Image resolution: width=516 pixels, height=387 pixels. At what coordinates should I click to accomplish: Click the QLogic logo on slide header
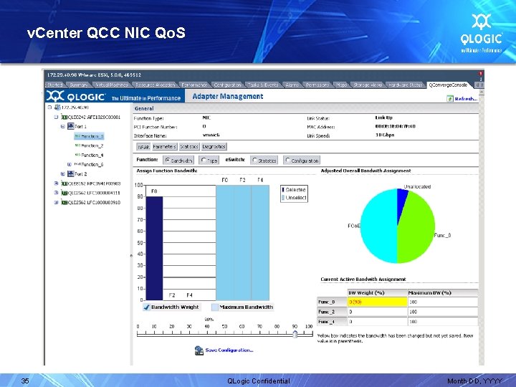pyautogui.click(x=481, y=33)
